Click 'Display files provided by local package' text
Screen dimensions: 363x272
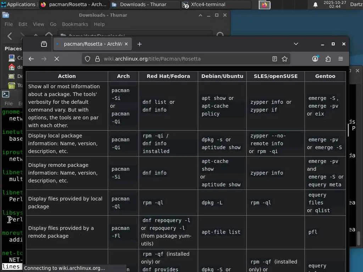pyautogui.click(x=65, y=203)
